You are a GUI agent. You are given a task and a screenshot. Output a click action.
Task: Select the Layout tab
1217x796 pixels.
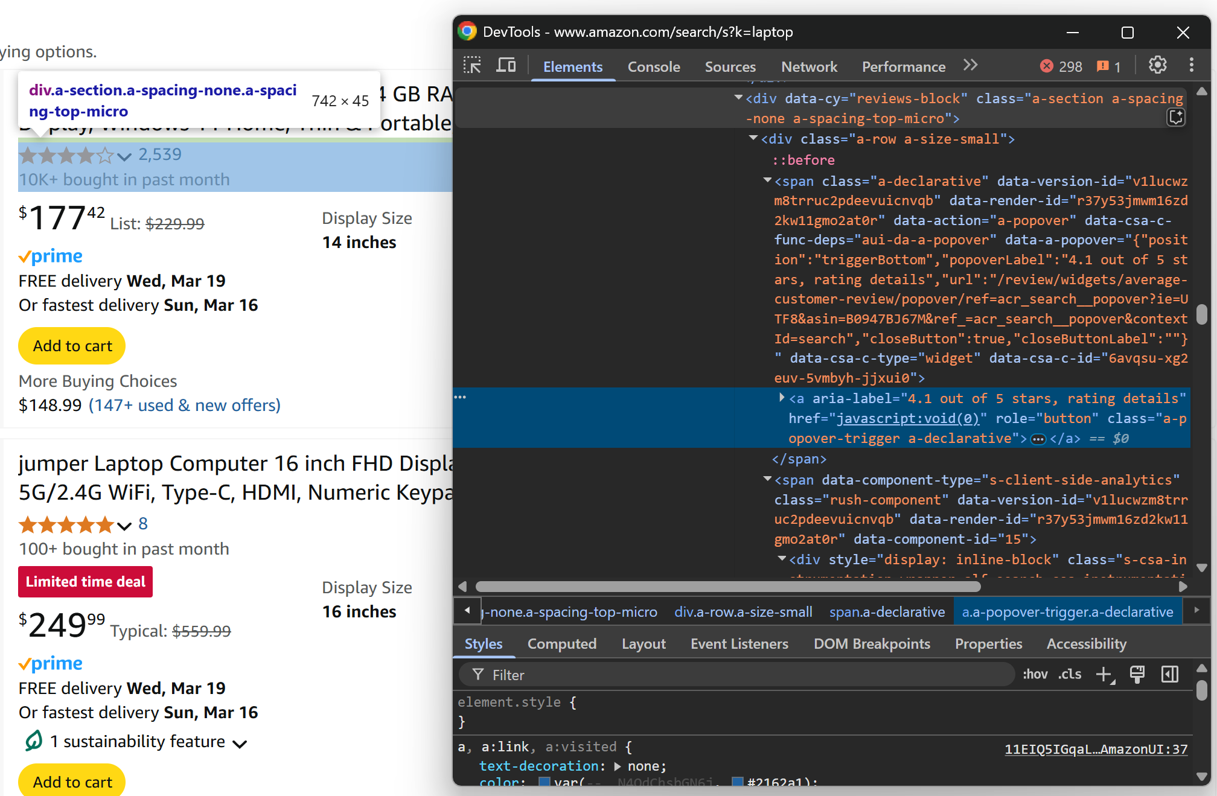(x=644, y=644)
